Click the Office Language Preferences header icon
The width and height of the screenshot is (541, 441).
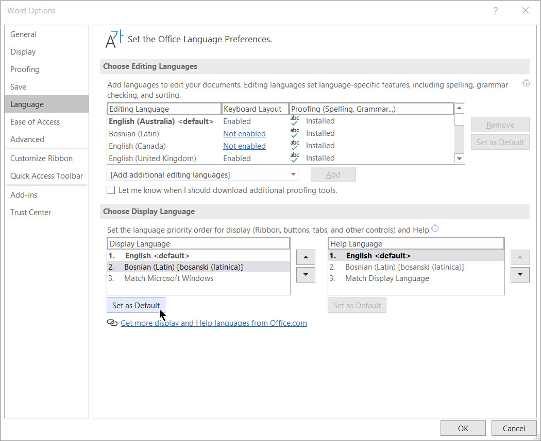pos(114,39)
